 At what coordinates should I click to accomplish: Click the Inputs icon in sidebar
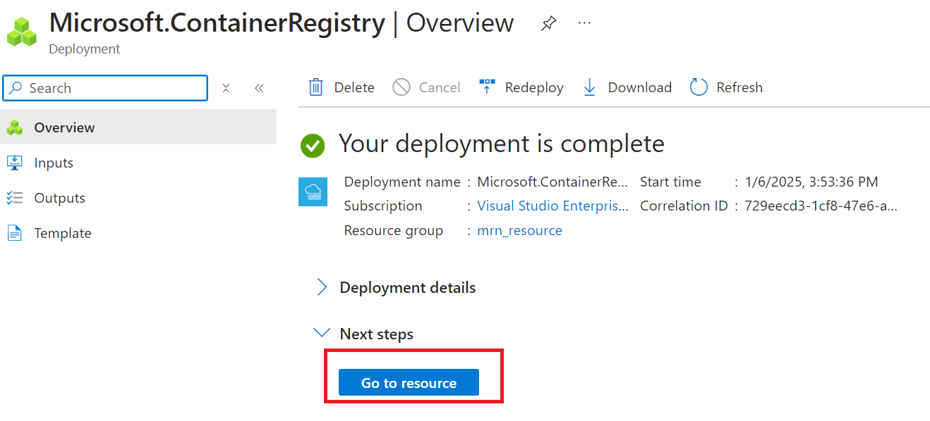15,163
